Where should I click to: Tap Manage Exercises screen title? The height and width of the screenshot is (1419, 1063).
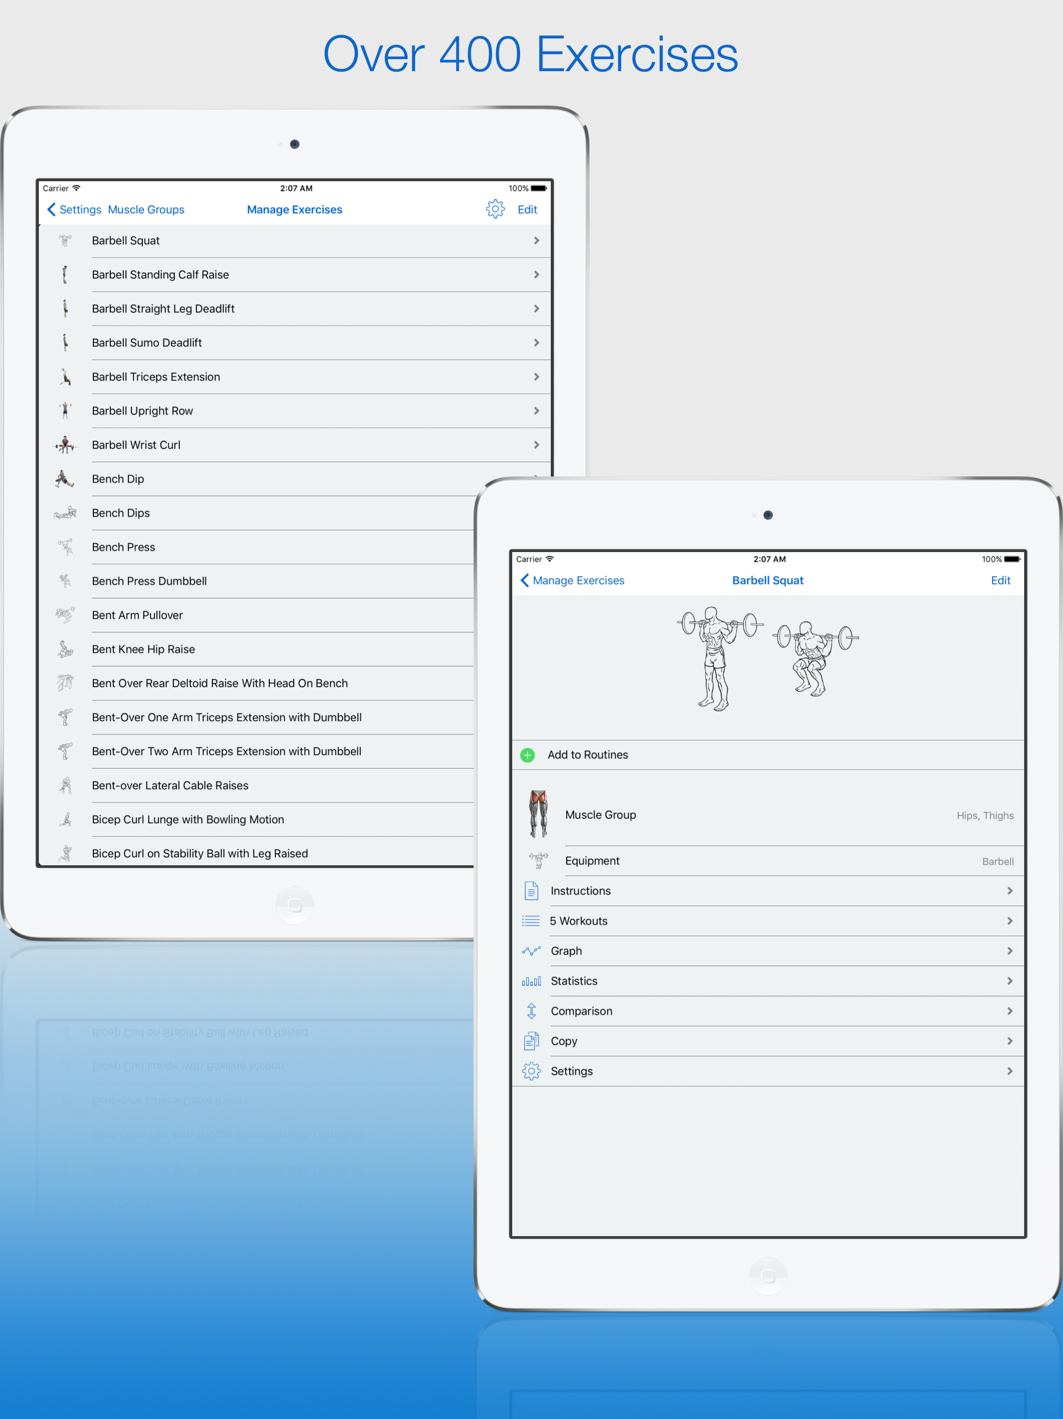pos(294,209)
